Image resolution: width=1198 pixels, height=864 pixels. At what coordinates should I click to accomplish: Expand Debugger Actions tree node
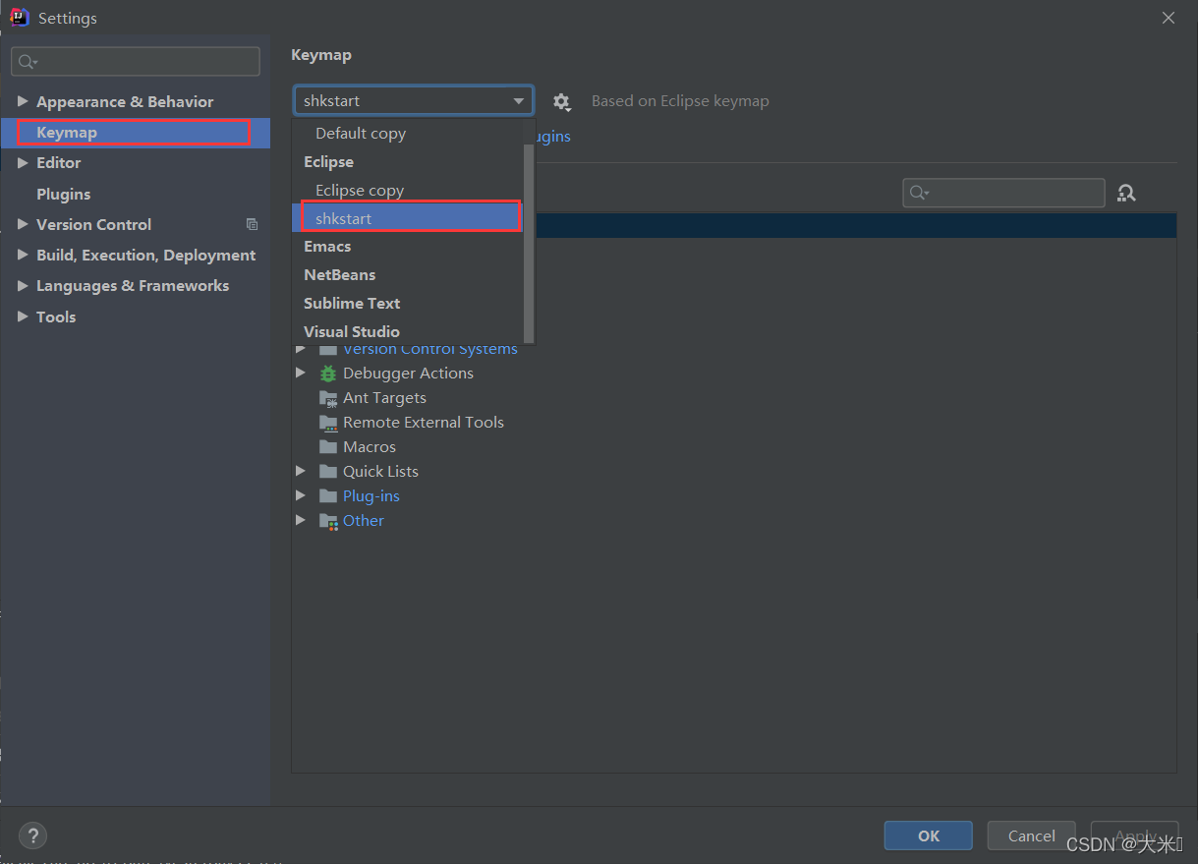click(301, 374)
